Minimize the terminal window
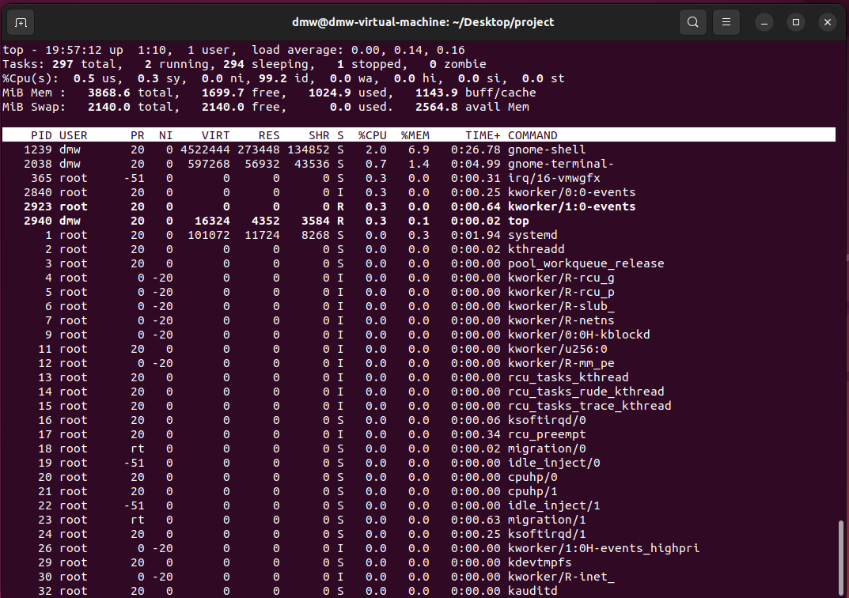Image resolution: width=849 pixels, height=598 pixels. [764, 22]
